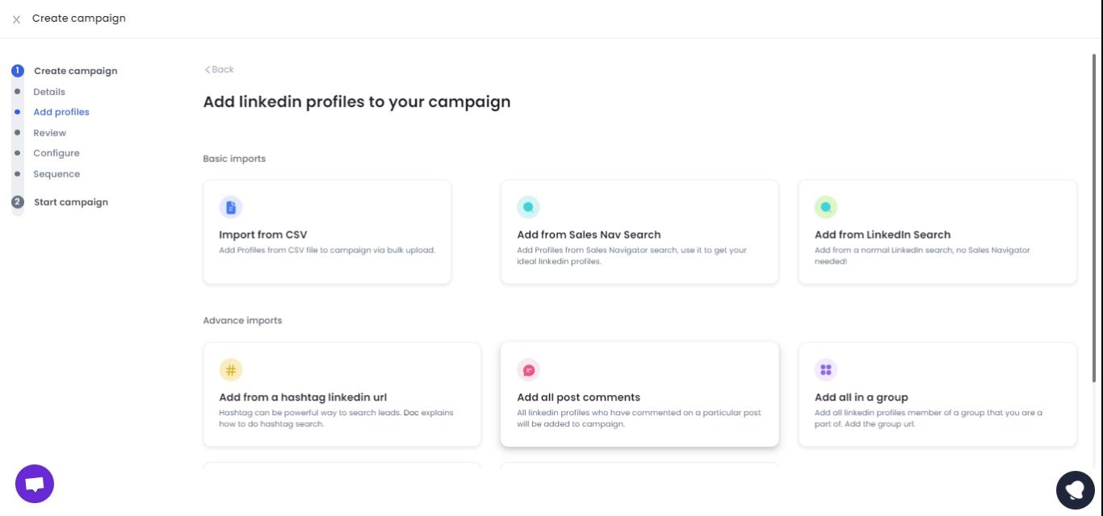Open the Sequence step
This screenshot has height=516, width=1103.
click(x=57, y=173)
